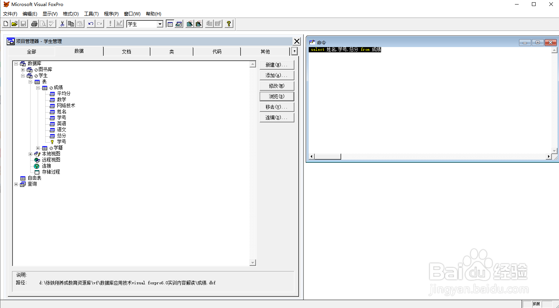Click the 移去(V)... button
This screenshot has width=559, height=308.
[x=277, y=107]
